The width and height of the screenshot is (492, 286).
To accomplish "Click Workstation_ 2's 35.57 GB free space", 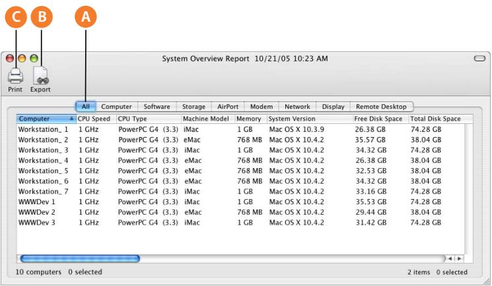I will (x=370, y=140).
